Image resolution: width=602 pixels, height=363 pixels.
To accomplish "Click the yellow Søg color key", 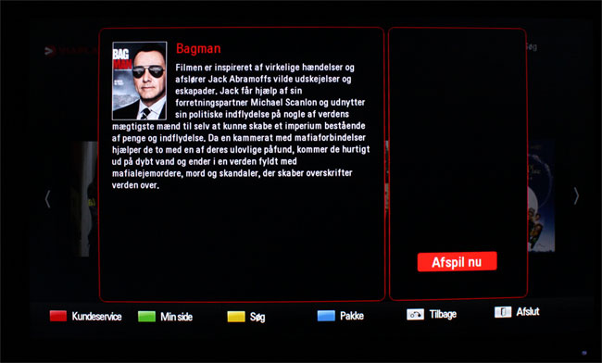I will [x=236, y=317].
